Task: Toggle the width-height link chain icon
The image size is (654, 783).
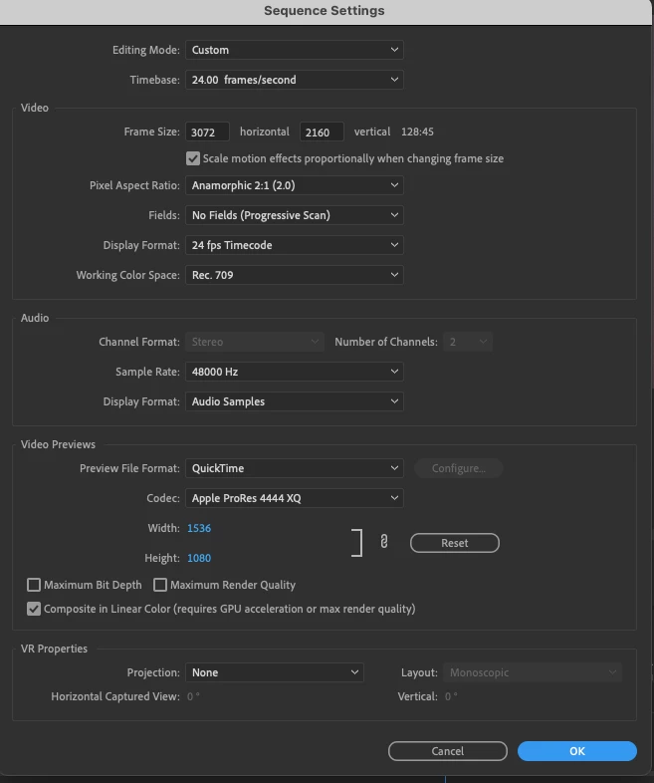Action: tap(384, 542)
